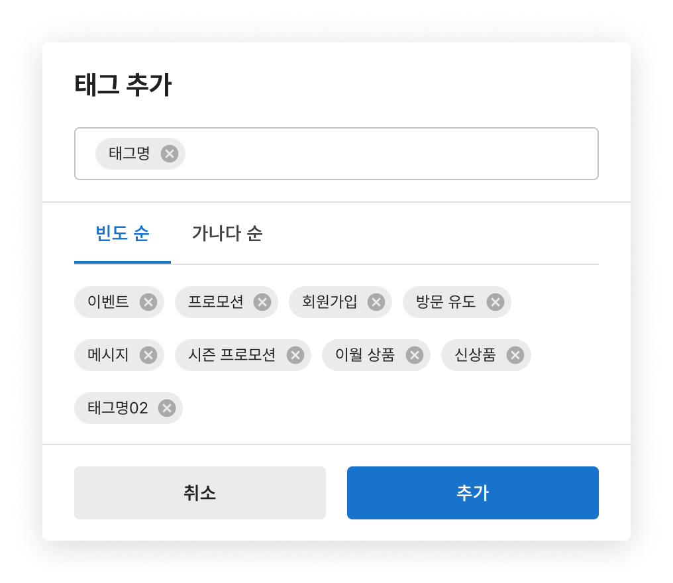Viewport: 673px width, 583px height.
Task: Remove the 회원가입 tag via X
Action: tap(376, 302)
